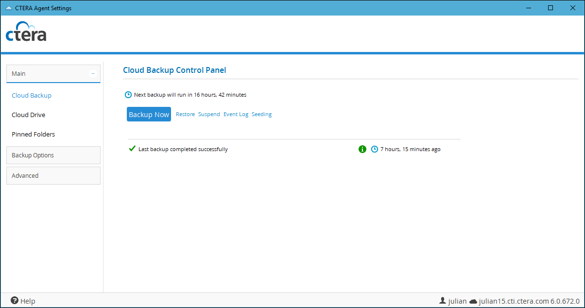The height and width of the screenshot is (308, 585).
Task: Click the cloud icon beside julian15.cti.ctera.com
Action: point(473,301)
